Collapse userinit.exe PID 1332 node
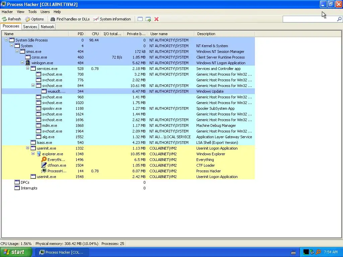Image resolution: width=343 pixels, height=257 pixels. pos(27,148)
